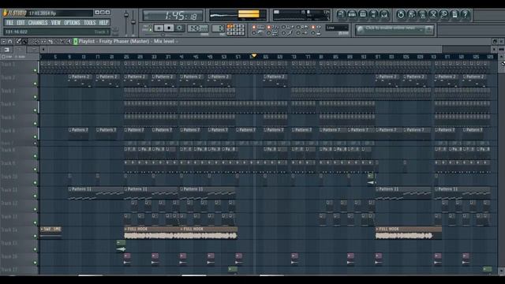
Task: Click the playlist magnet snap icon
Action: click(x=10, y=41)
